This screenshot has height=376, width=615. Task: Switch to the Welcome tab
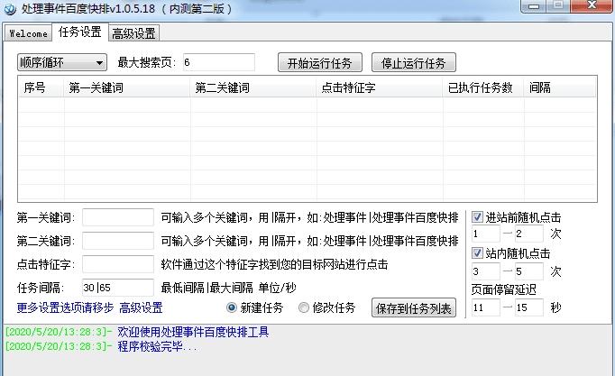pyautogui.click(x=29, y=33)
